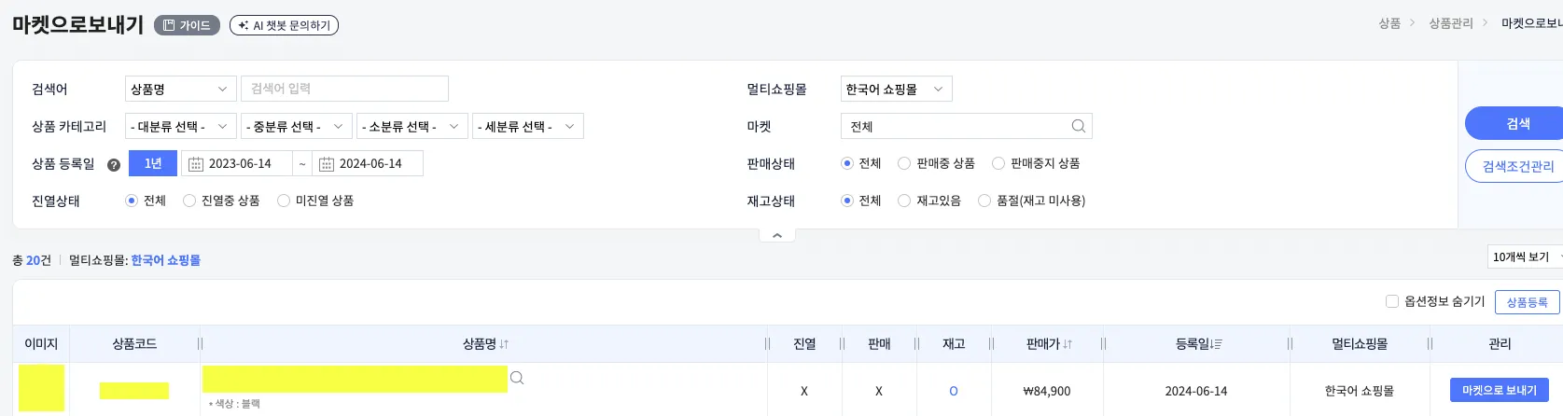This screenshot has height=416, width=1563.
Task: Expand the 대분류 선택 category dropdown
Action: [180, 126]
